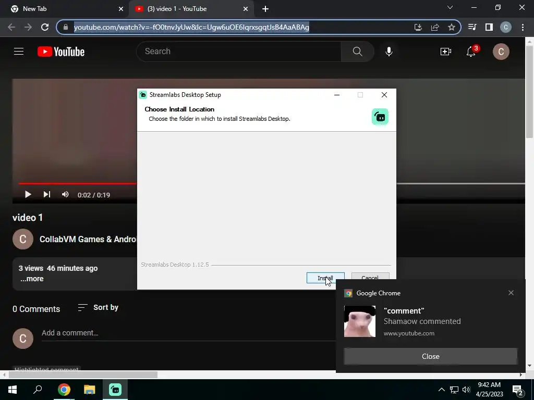This screenshot has height=400, width=534.
Task: Close the video 1 YouTube tab
Action: [246, 9]
